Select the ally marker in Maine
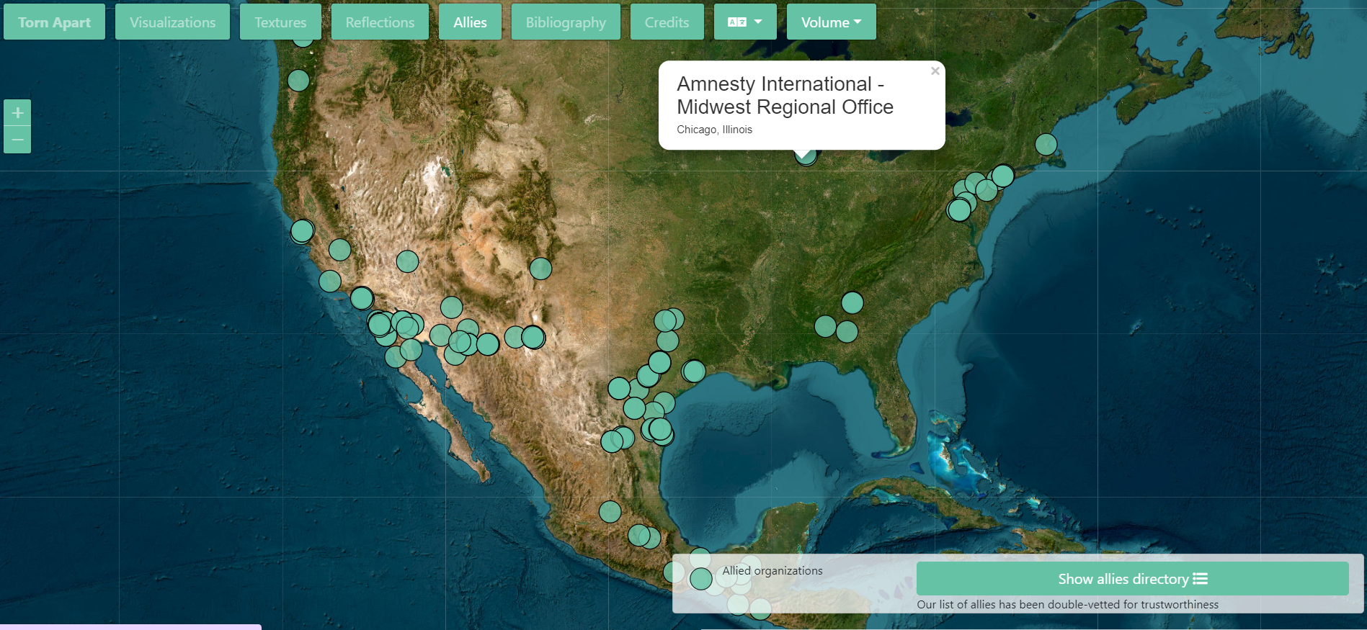1367x630 pixels. tap(1046, 145)
